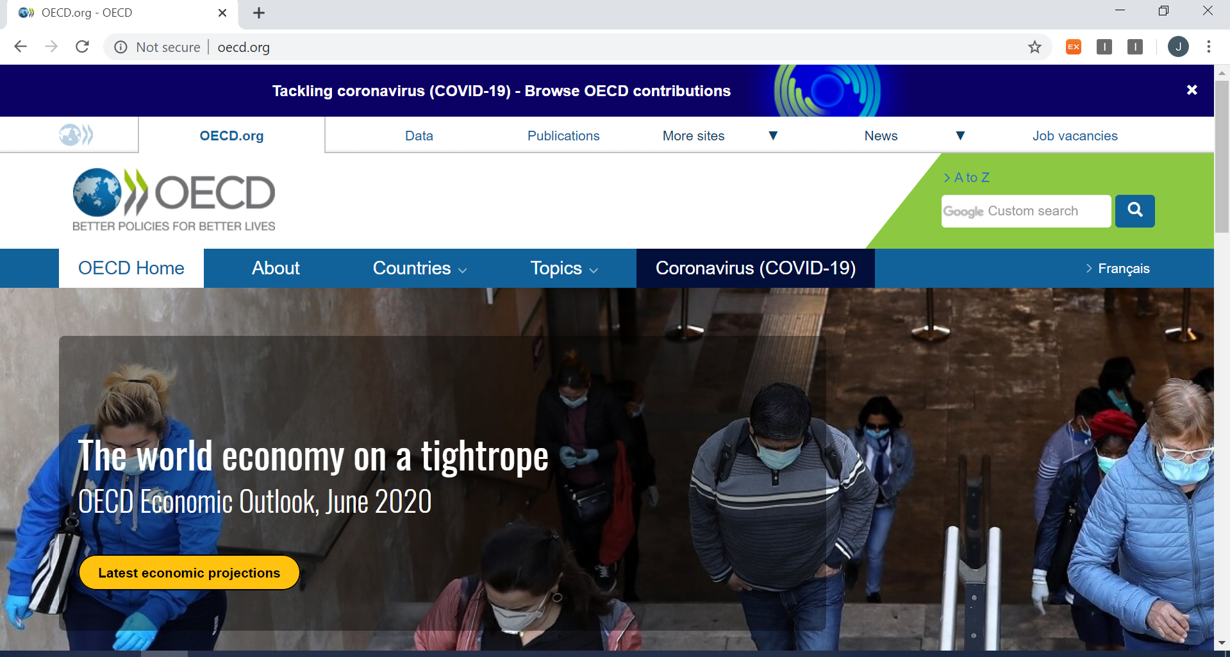Run the search with magnifier button
Viewport: 1230px width, 657px height.
[1135, 211]
